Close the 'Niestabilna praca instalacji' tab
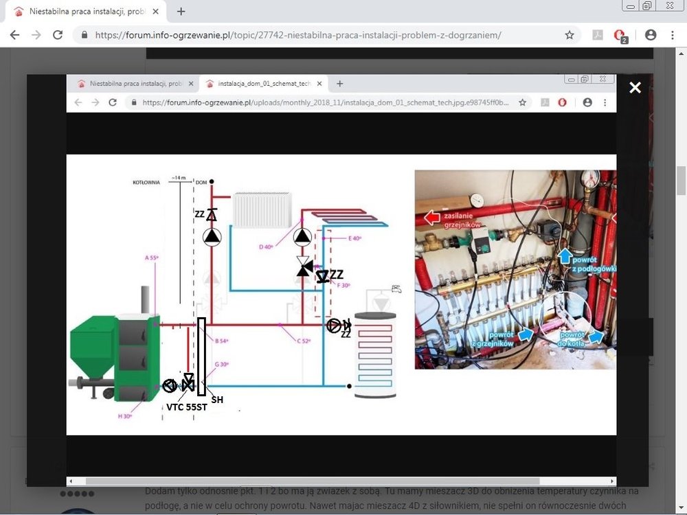687x515 pixels. tap(158, 12)
